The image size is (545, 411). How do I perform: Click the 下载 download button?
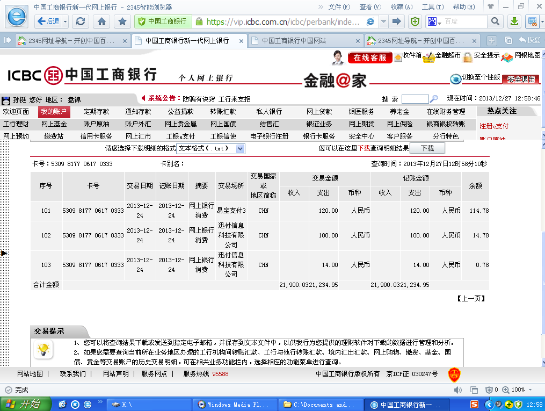coord(427,148)
